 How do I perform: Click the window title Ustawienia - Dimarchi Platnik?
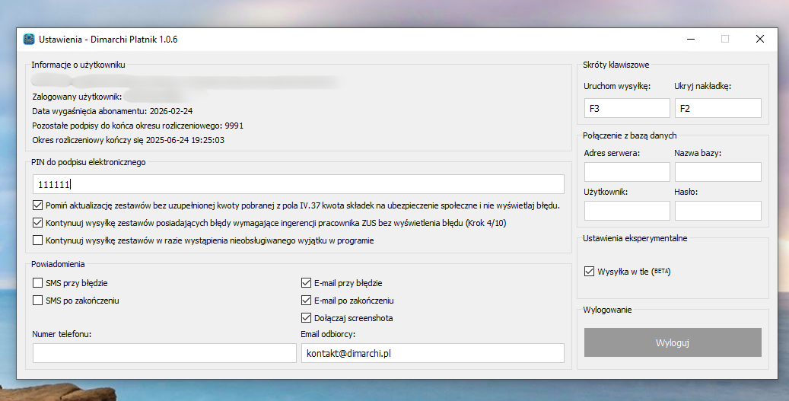click(108, 40)
